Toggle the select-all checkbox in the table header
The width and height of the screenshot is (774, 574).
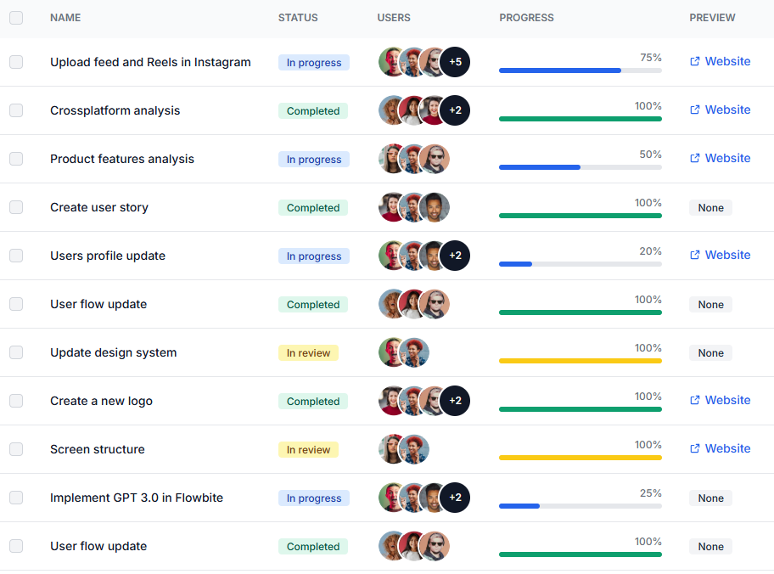point(15,17)
